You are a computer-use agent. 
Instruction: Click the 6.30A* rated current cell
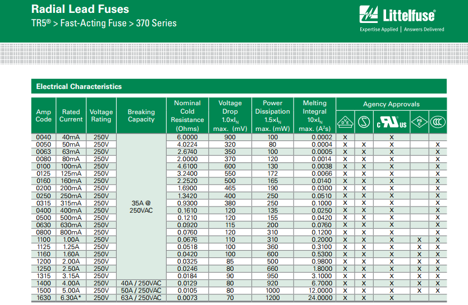(x=71, y=297)
